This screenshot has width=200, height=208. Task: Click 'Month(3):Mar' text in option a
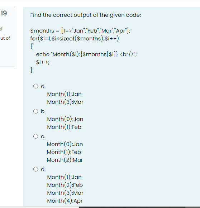pos(65,102)
